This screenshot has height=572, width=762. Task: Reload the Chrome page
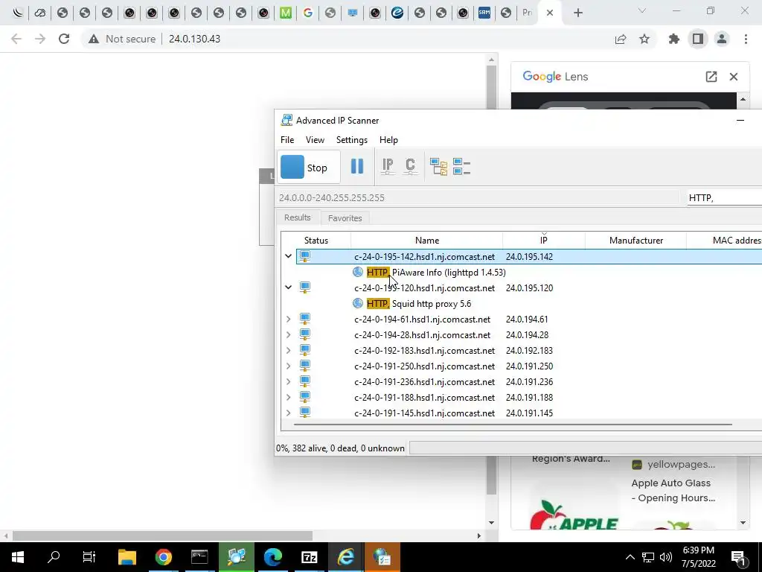tap(64, 39)
